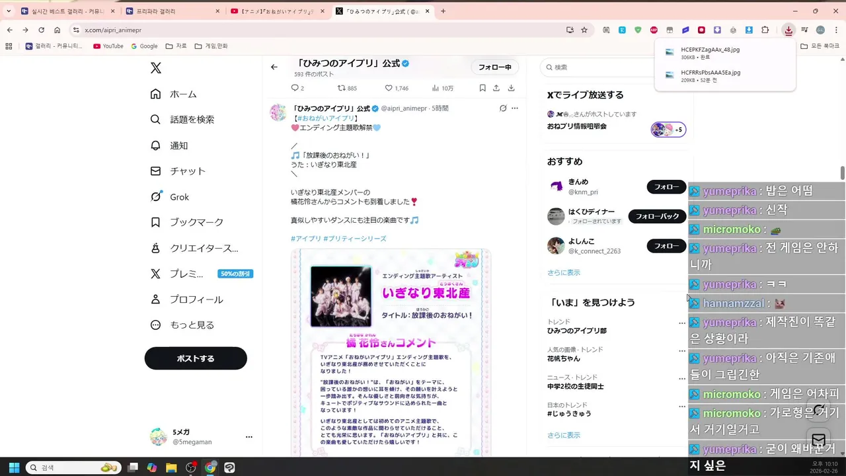Bookmark the post via bookmark icon

click(x=482, y=88)
